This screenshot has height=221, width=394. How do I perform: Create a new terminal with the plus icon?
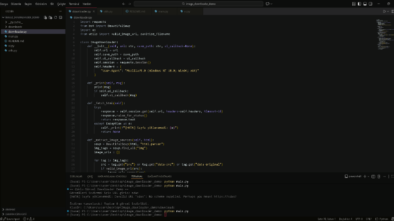365,176
